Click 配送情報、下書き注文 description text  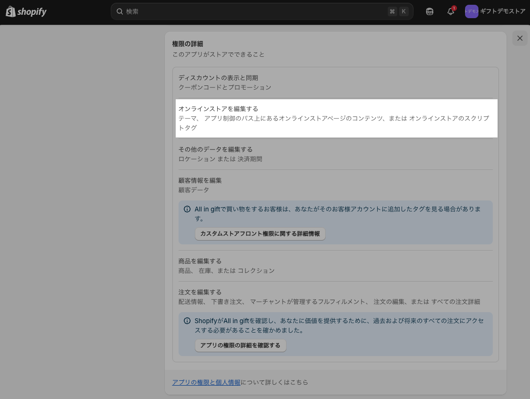click(x=329, y=302)
